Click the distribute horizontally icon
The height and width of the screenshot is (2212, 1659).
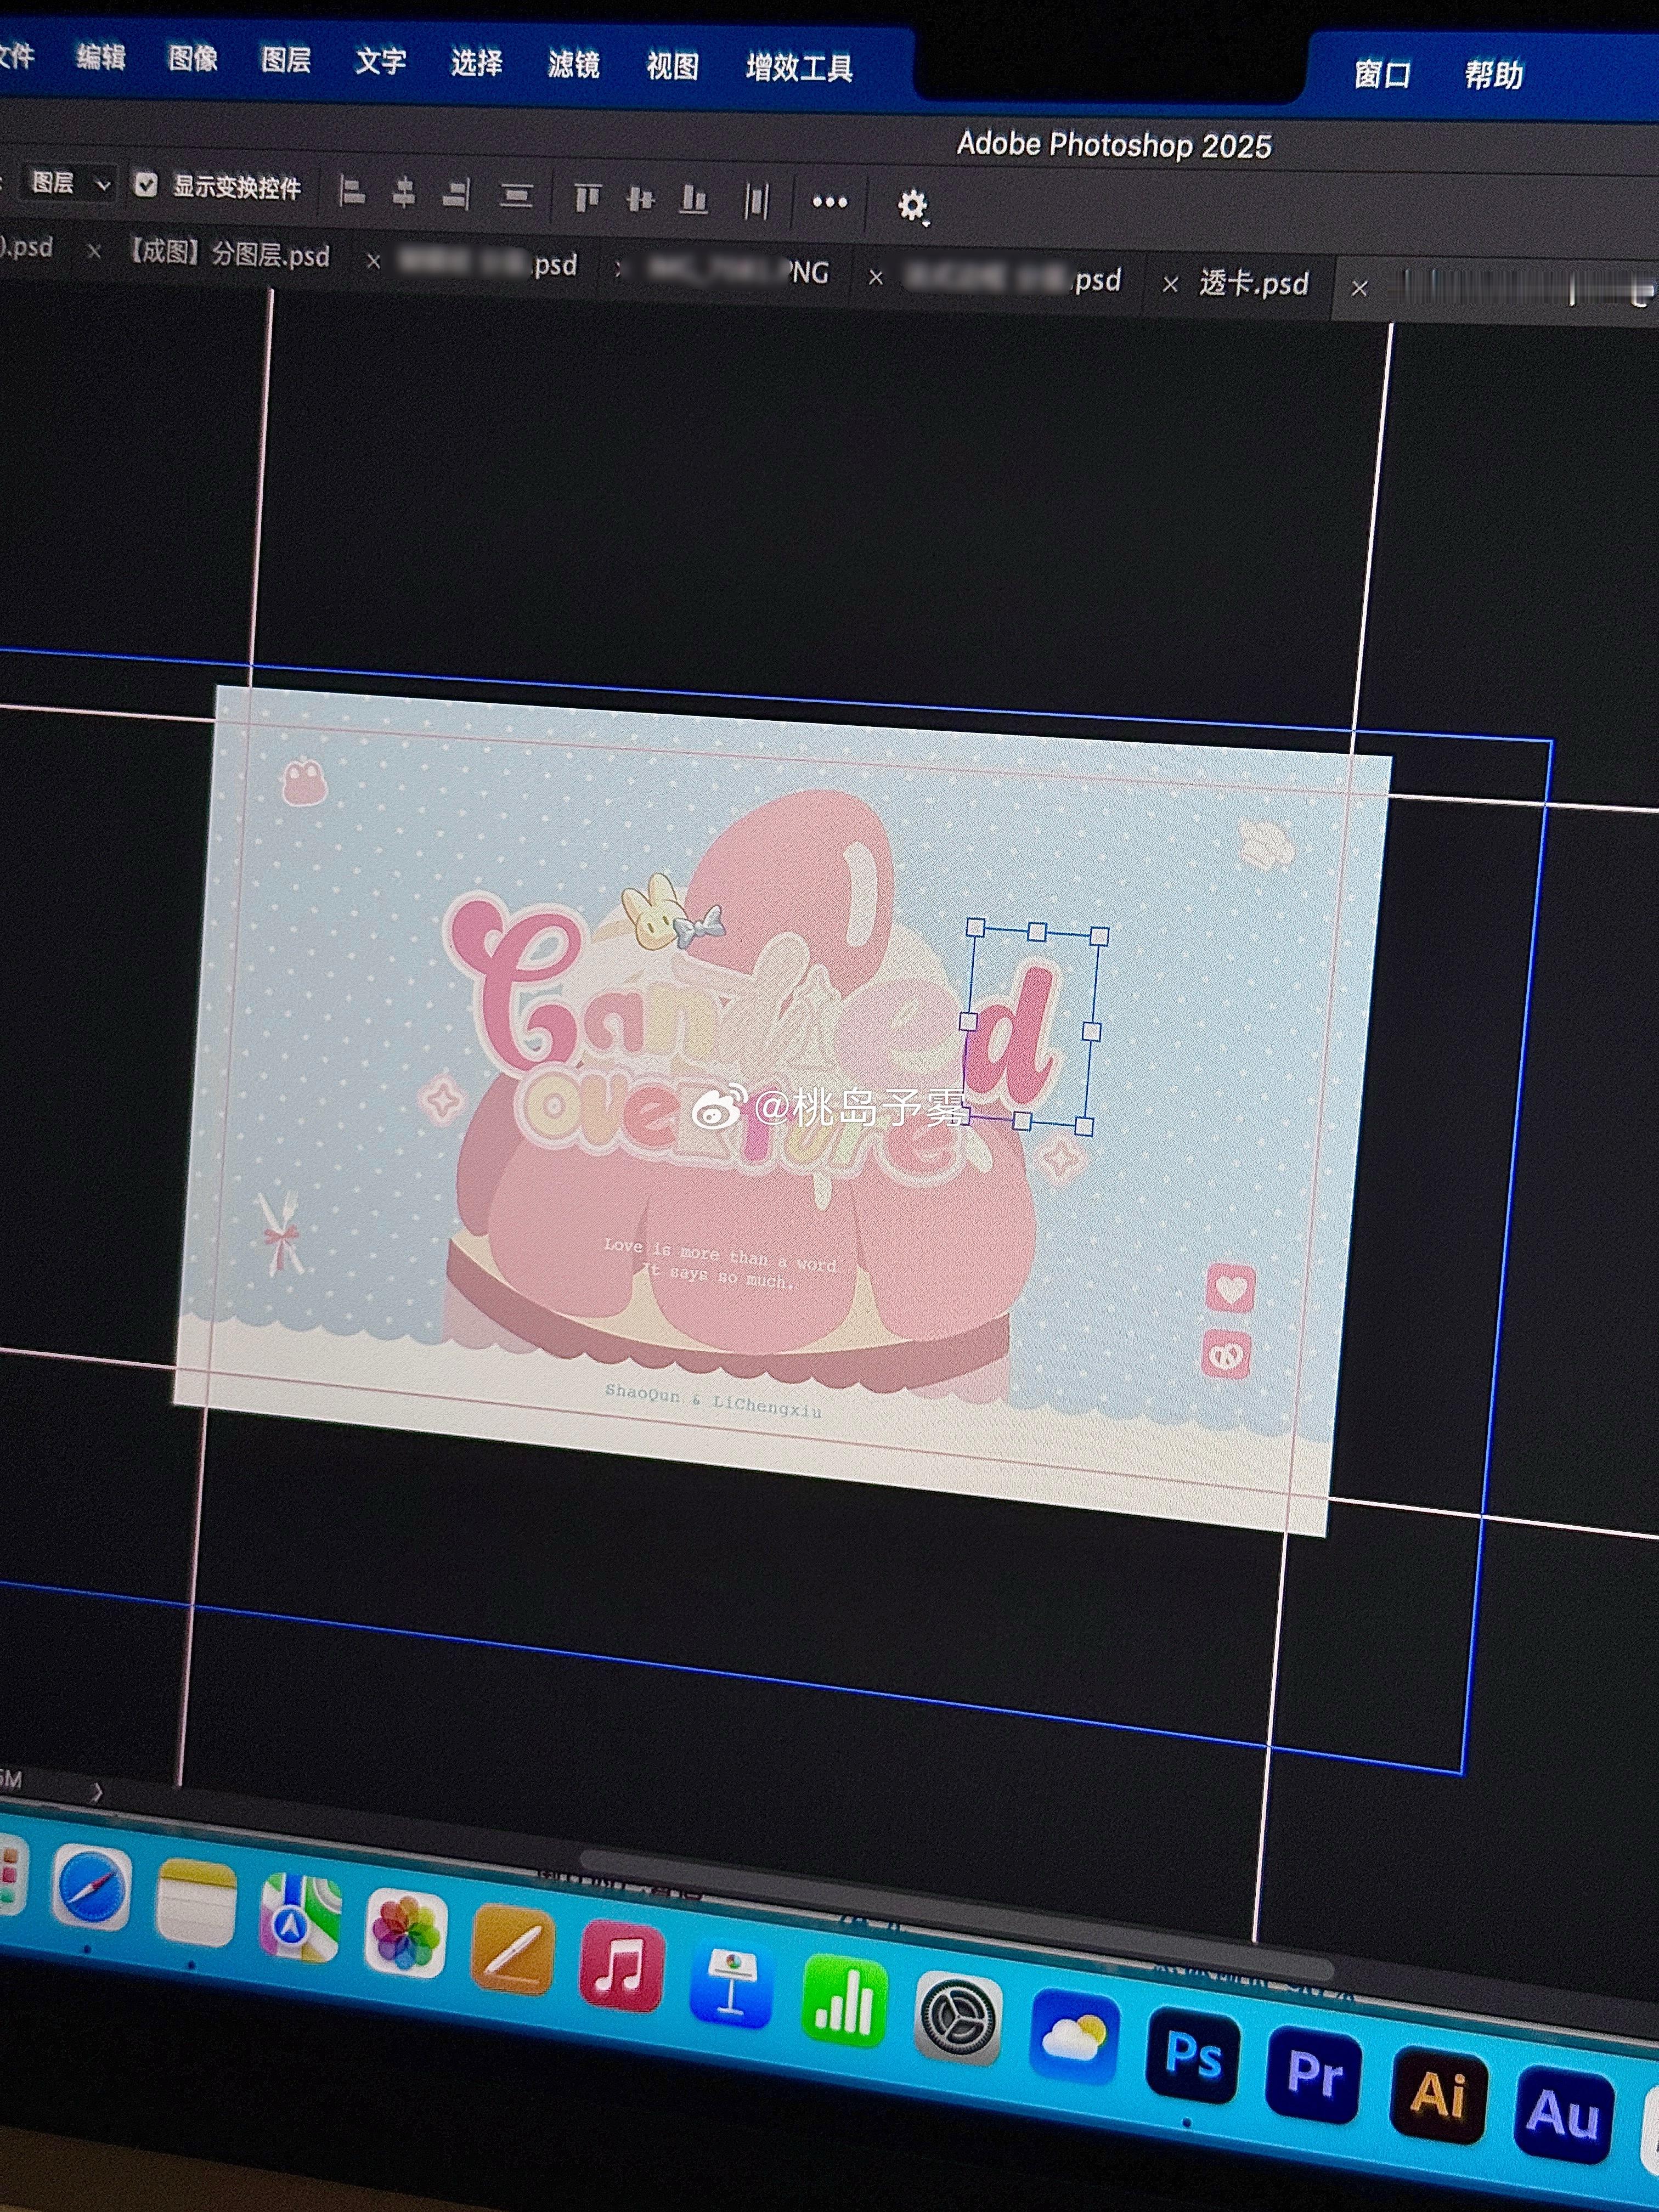pyautogui.click(x=757, y=201)
